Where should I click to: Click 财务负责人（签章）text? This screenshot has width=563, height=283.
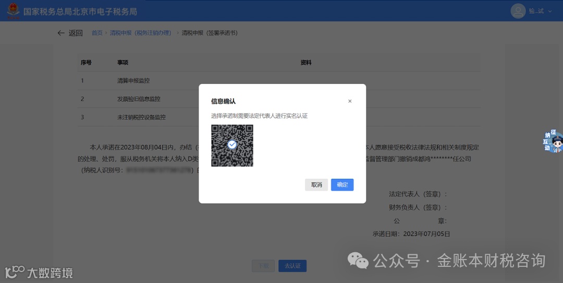[x=418, y=207]
